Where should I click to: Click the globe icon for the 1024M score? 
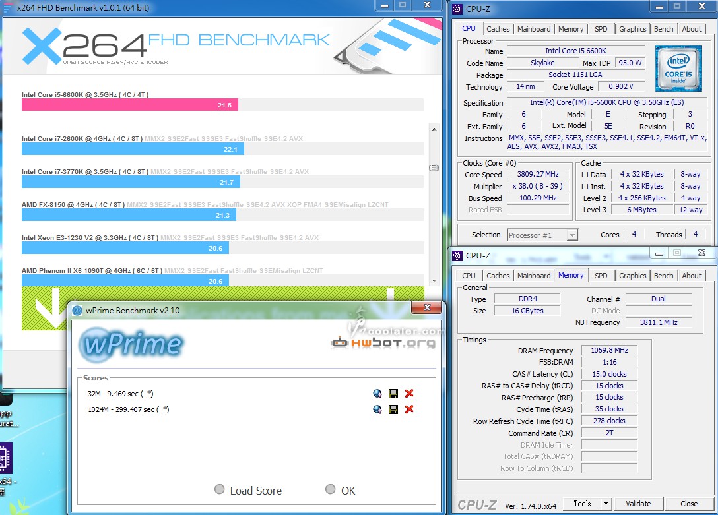pos(377,409)
